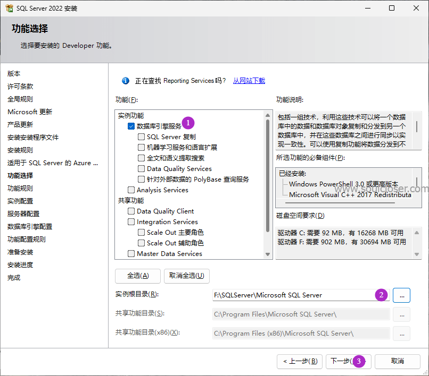Select the 完成 step in sidebar
The height and width of the screenshot is (376, 429).
click(14, 278)
